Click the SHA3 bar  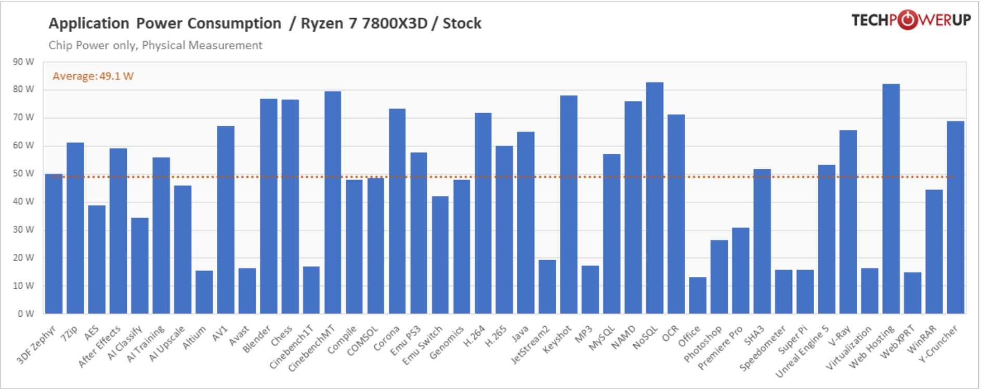762,242
